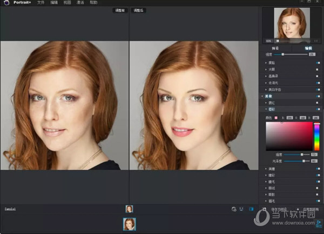The height and width of the screenshot is (234, 324).
Task: Click the face detection icon in bottom bar
Action: point(234,209)
